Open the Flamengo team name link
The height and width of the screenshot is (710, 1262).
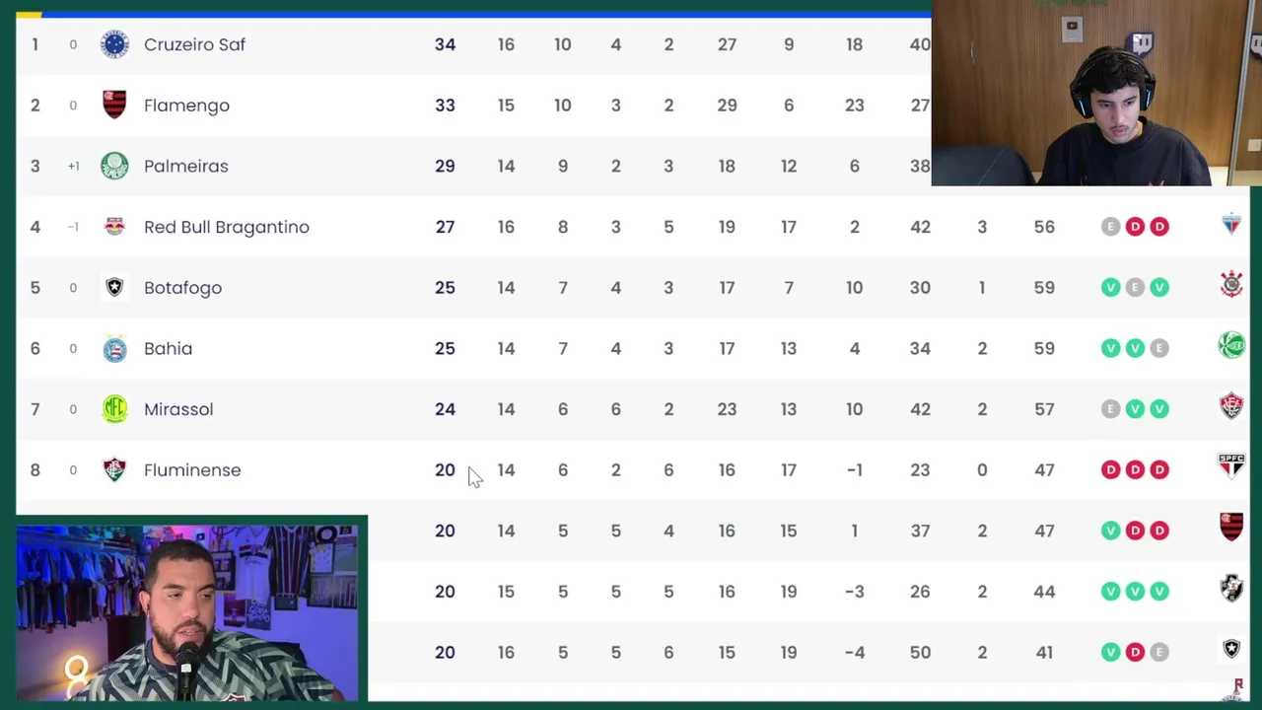point(186,106)
